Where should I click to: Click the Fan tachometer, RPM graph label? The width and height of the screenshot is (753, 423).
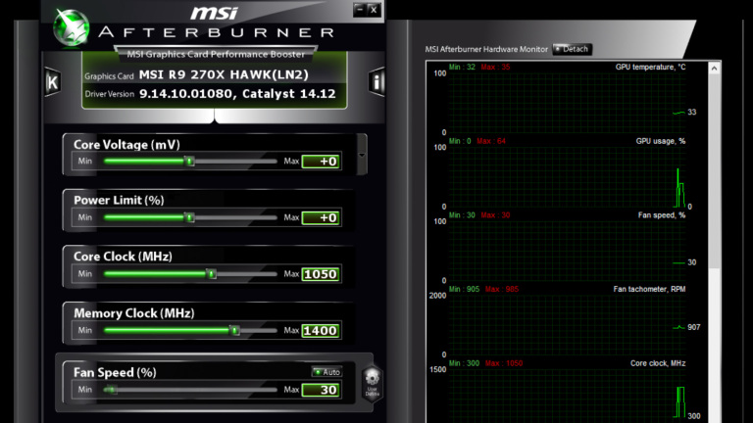tap(649, 289)
